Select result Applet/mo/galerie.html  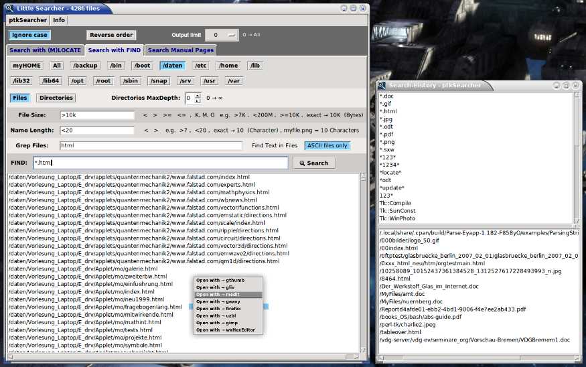pyautogui.click(x=83, y=269)
